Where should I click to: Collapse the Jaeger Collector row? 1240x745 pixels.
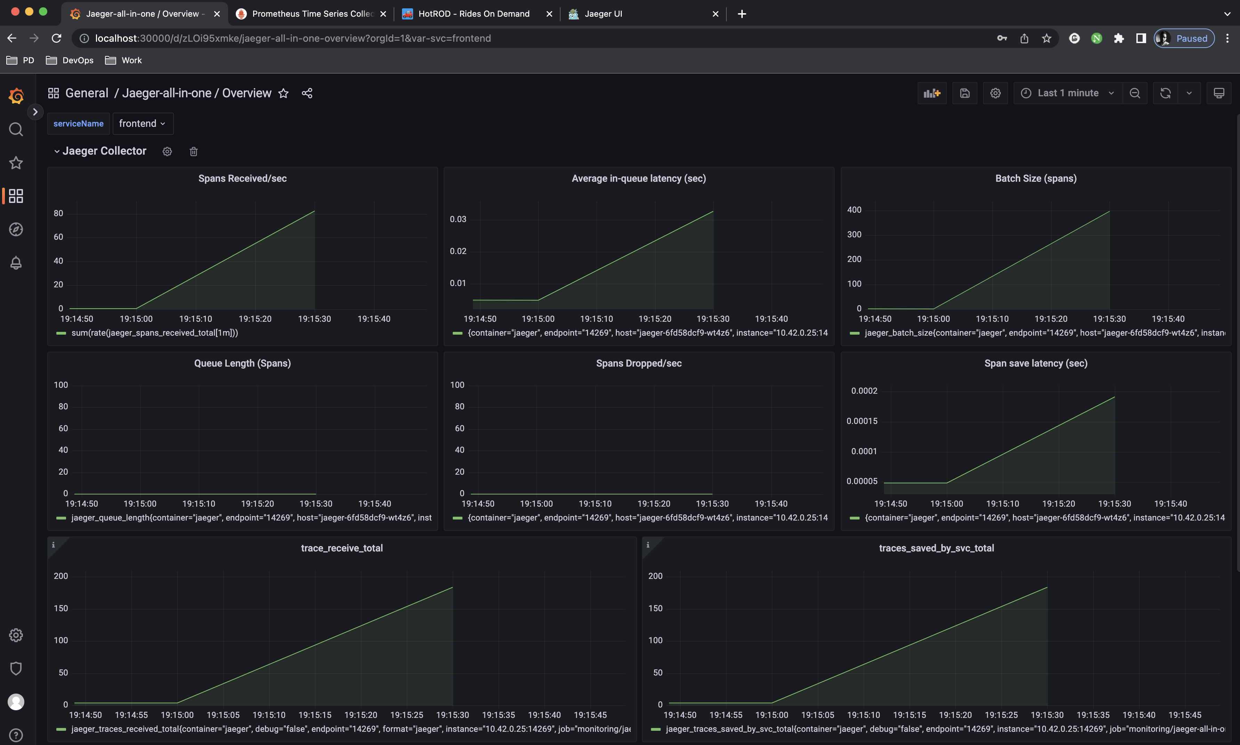coord(57,152)
